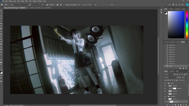Click the Clear button in options bar
Viewport: 189px width, 106px height.
pyautogui.click(x=43, y=5)
